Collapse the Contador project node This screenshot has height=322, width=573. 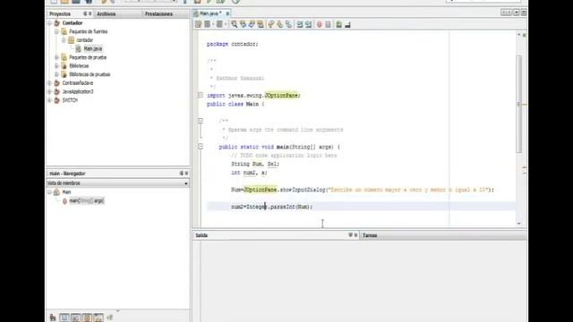click(50, 23)
